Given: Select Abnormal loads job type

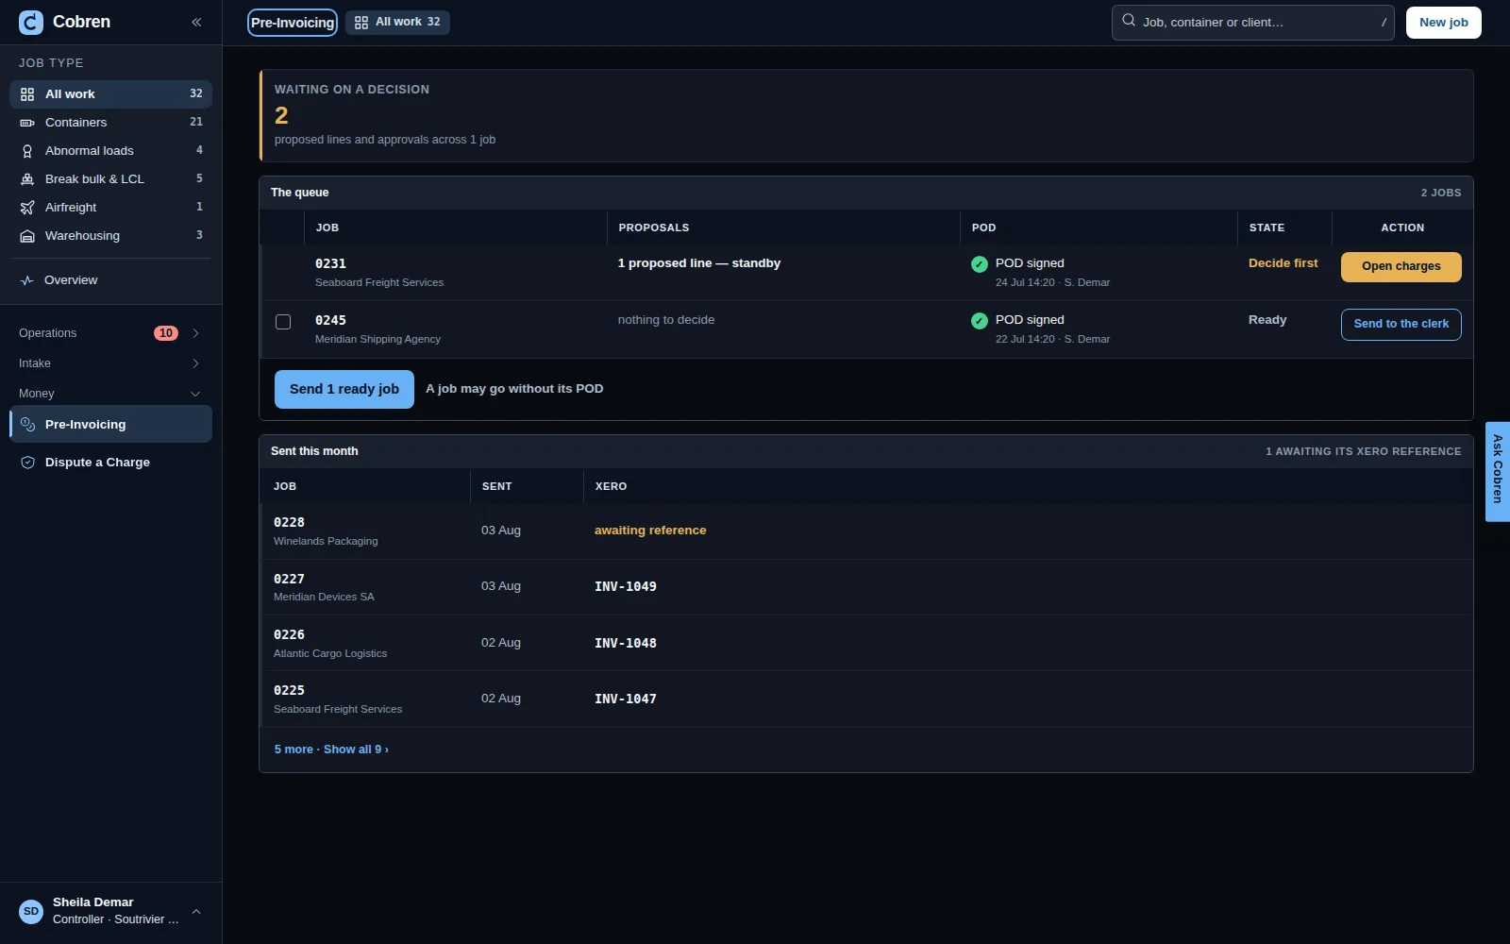Looking at the screenshot, I should pos(111,151).
